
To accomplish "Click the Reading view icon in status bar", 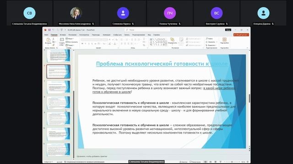I will click(216, 162).
